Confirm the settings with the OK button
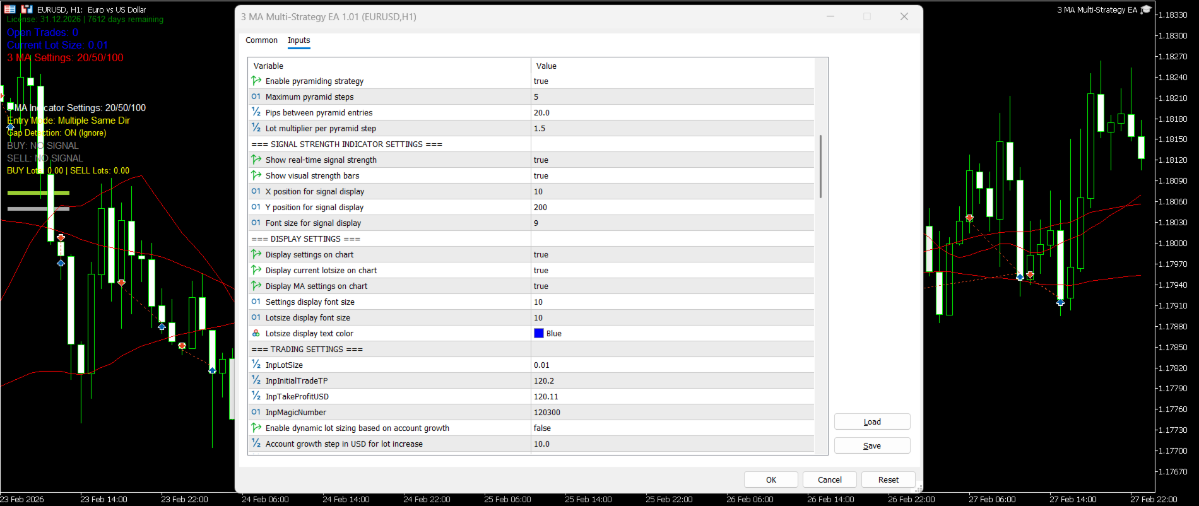Viewport: 1199px width, 506px height. (x=771, y=480)
